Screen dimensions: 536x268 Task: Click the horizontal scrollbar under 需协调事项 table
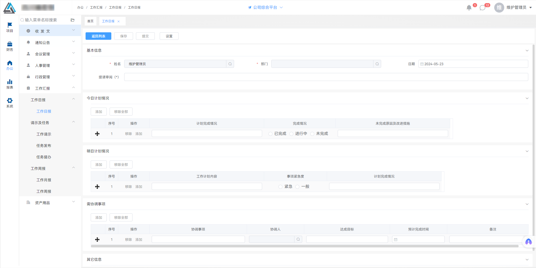click(x=304, y=246)
